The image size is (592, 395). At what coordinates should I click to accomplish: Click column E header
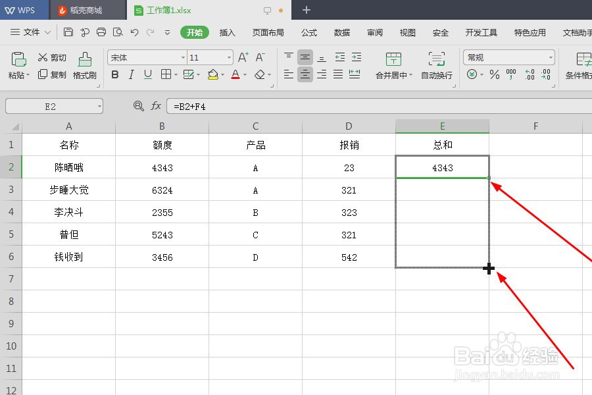[442, 126]
